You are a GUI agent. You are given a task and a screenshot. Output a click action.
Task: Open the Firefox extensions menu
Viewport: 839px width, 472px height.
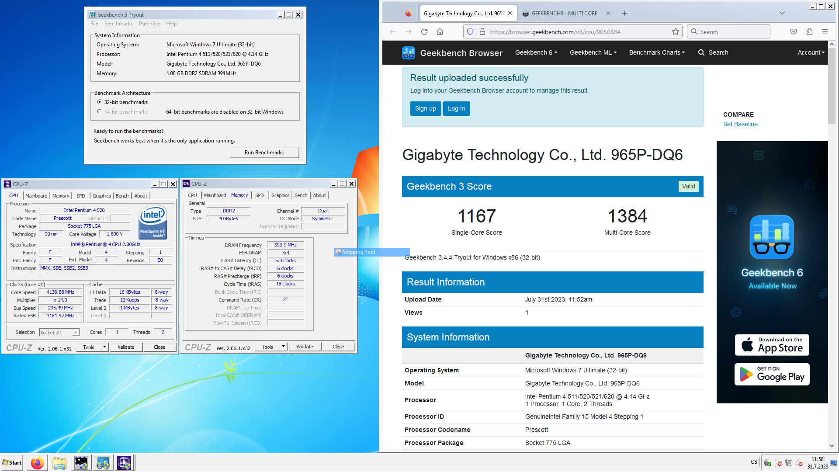tap(809, 31)
